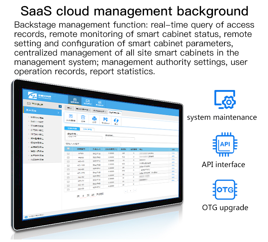
Task: Click the first toolbar icon left of the trash can
Action: pyautogui.click(x=71, y=116)
